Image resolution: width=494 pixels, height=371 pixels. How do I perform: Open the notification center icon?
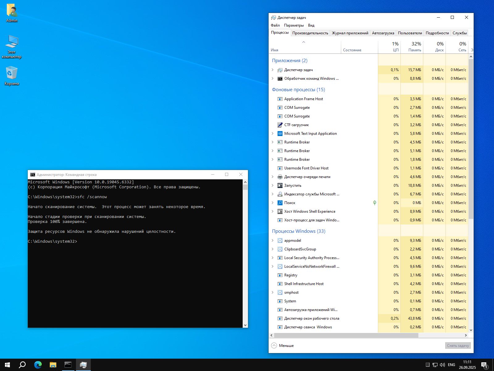[484, 365]
